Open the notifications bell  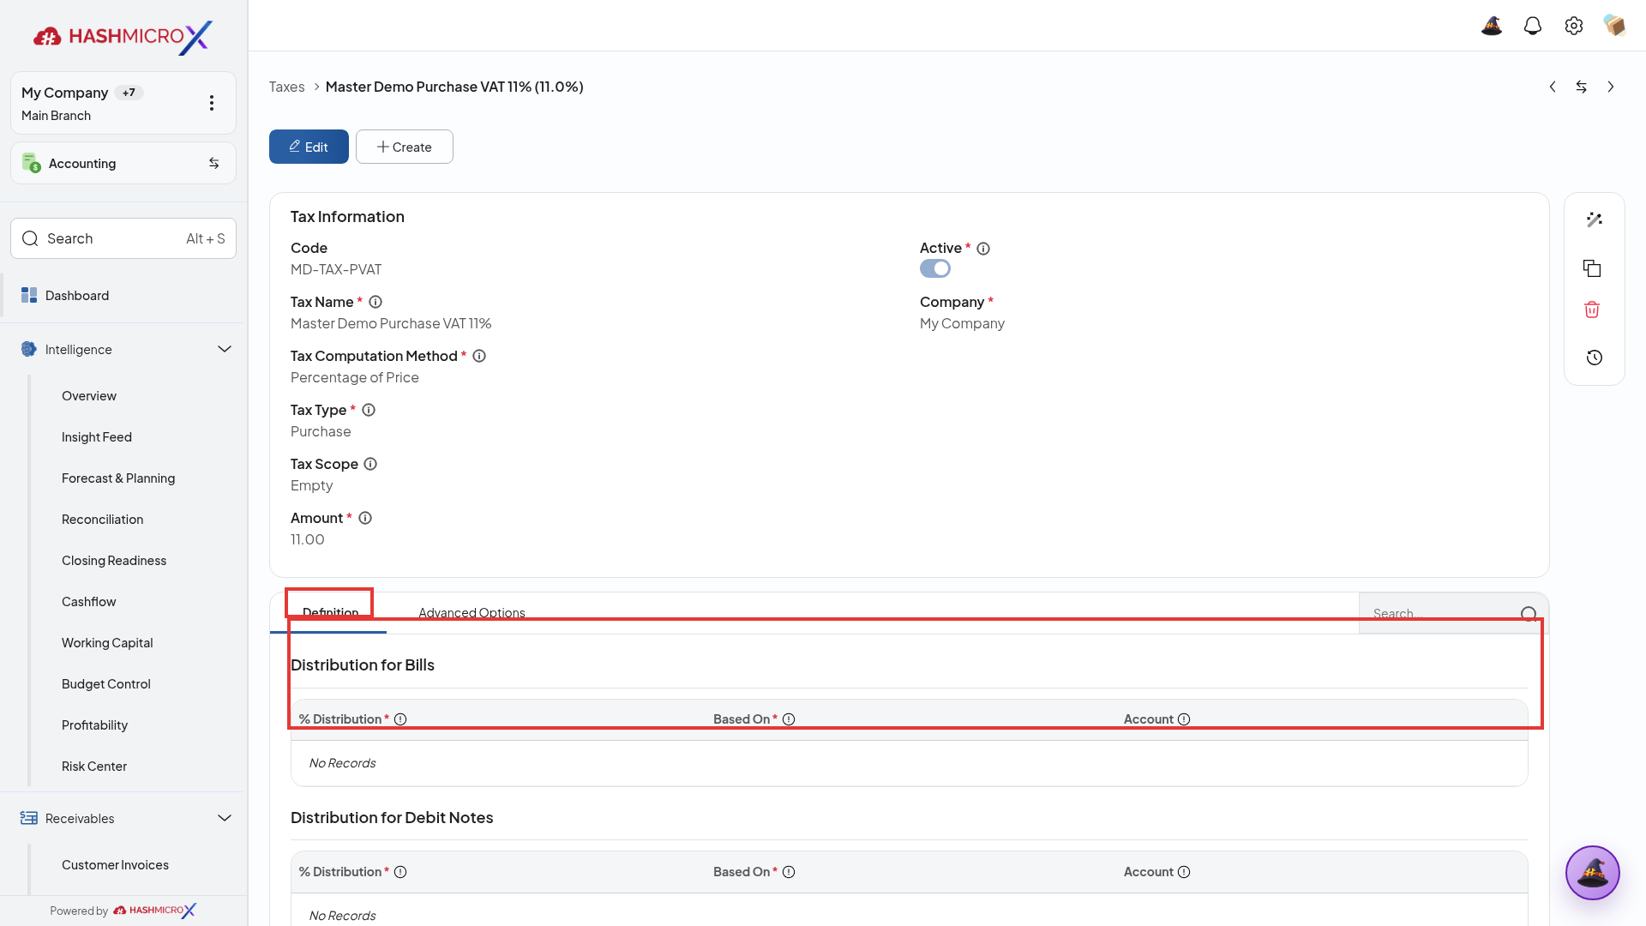click(1533, 26)
